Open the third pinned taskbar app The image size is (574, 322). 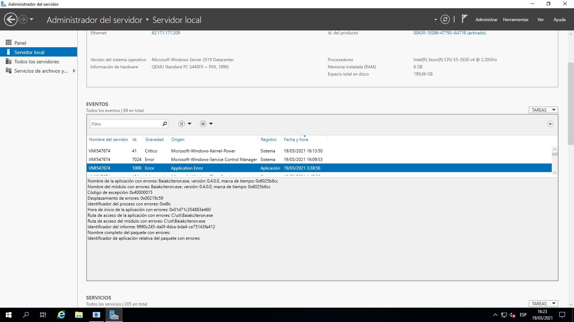point(97,315)
